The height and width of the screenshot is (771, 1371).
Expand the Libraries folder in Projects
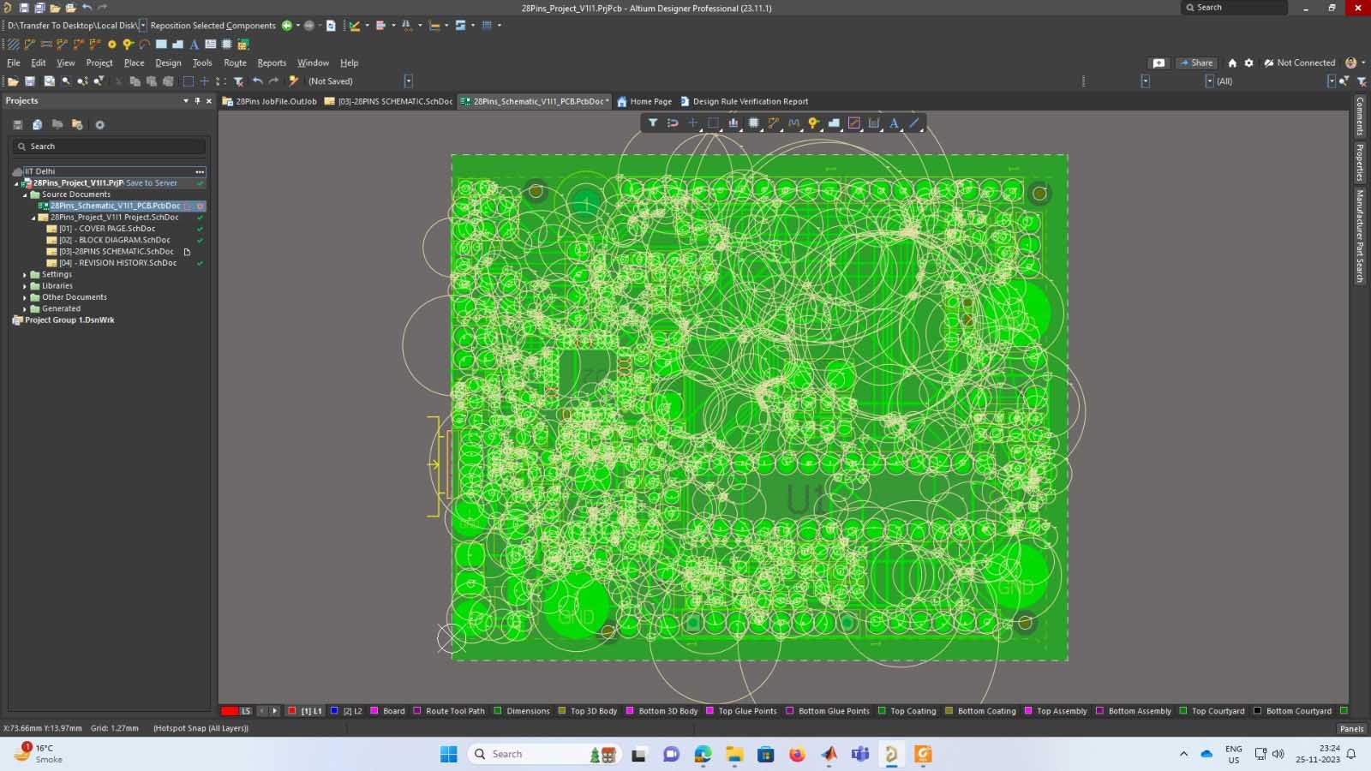[25, 286]
